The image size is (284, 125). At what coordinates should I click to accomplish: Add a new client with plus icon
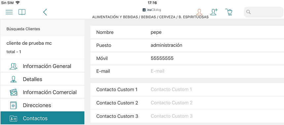pos(214,12)
